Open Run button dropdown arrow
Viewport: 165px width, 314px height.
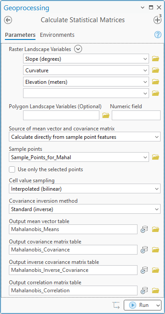pyautogui.click(x=157, y=305)
